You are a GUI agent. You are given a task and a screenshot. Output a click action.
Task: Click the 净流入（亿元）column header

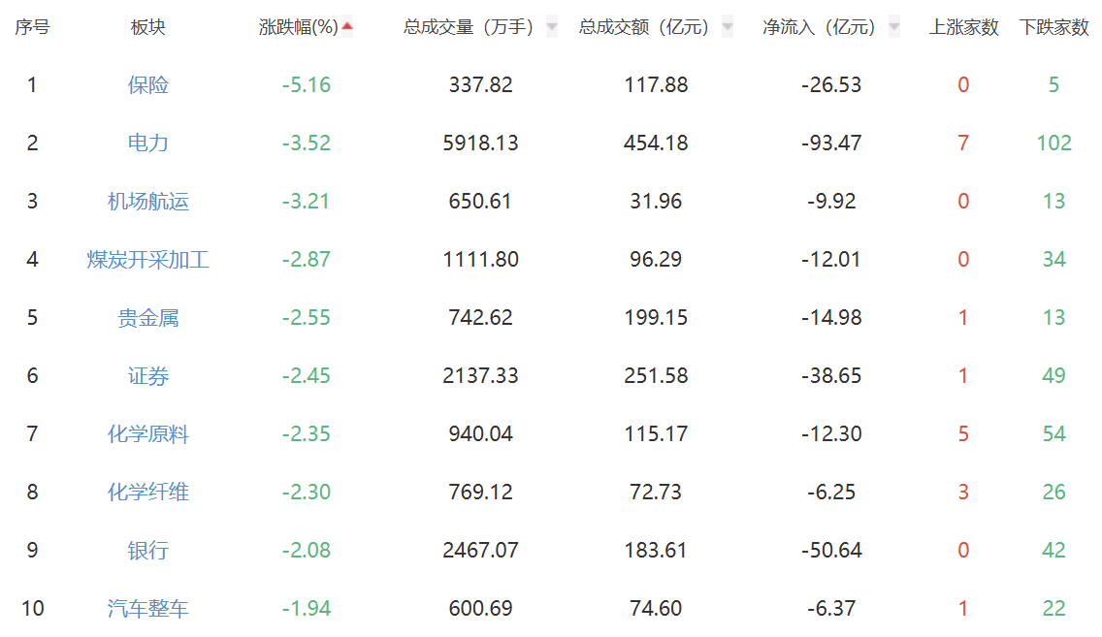click(819, 27)
